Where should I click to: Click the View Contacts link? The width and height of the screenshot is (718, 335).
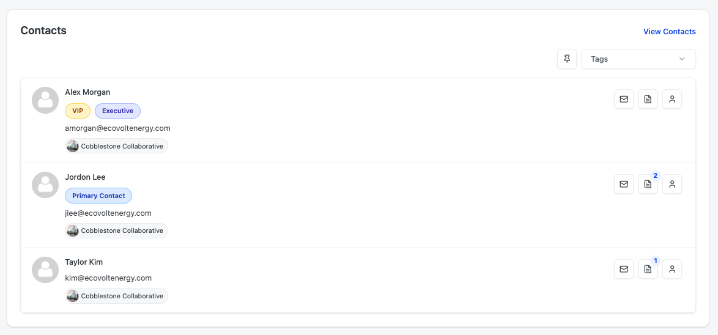coord(669,32)
